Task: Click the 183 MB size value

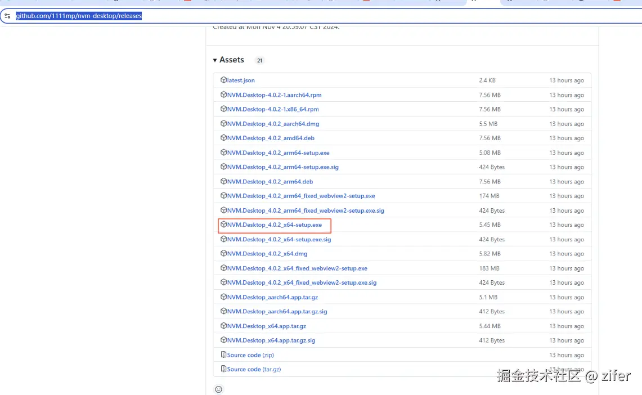Action: 490,268
